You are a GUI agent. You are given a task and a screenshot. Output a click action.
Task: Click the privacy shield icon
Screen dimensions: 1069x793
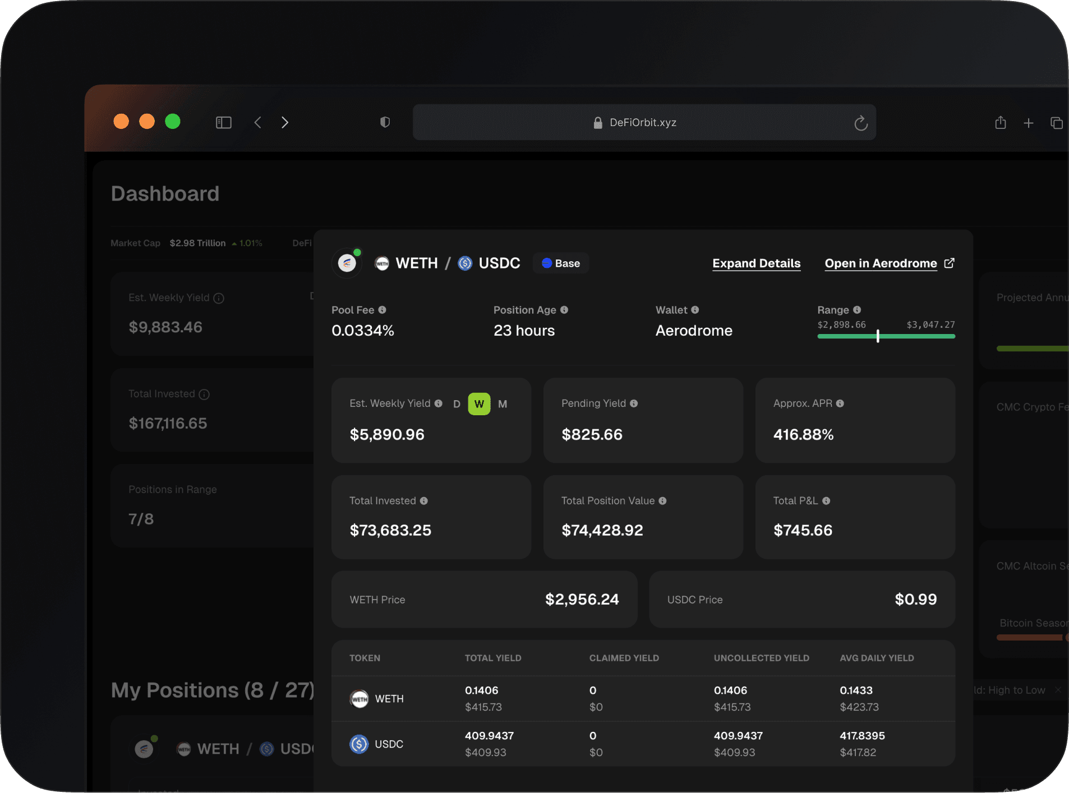click(x=385, y=122)
